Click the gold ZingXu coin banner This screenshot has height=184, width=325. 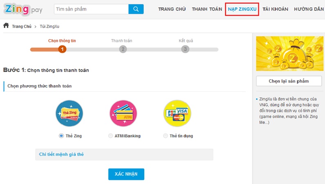point(289,54)
